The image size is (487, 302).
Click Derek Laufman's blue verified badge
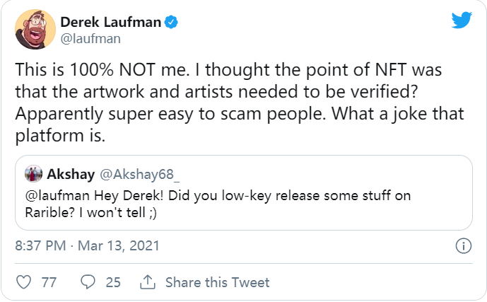pos(170,23)
